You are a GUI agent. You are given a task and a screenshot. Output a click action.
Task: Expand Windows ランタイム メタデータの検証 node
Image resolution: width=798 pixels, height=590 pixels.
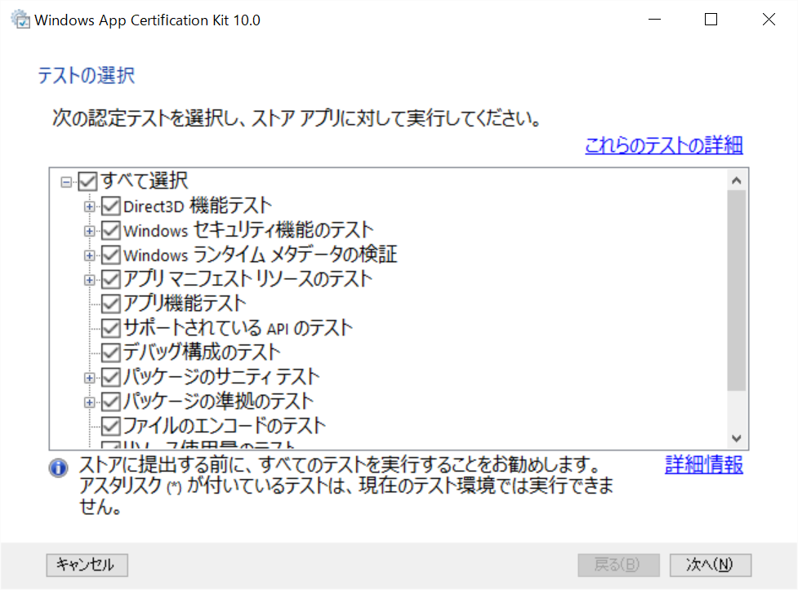(90, 255)
